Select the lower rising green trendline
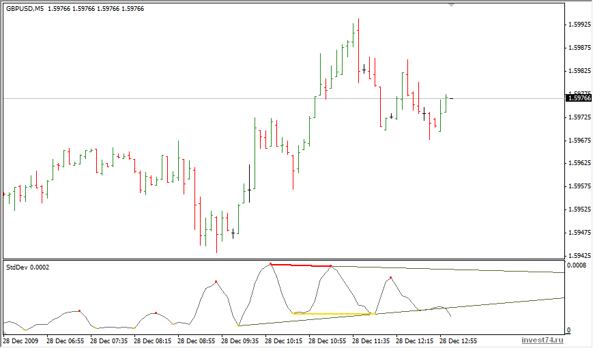The image size is (593, 348). tap(478, 304)
